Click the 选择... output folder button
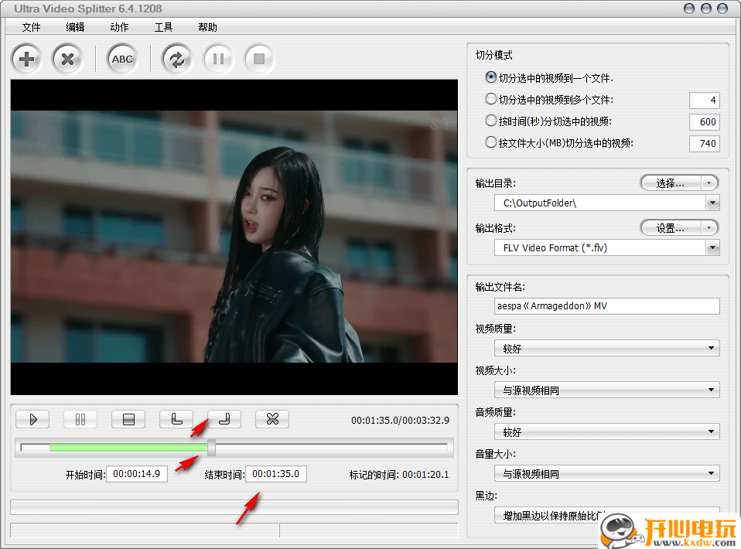Viewport: 741px width, 549px height. [670, 183]
